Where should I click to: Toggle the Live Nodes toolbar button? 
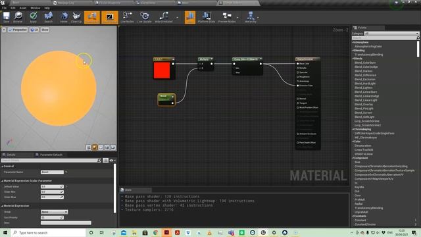point(127,18)
